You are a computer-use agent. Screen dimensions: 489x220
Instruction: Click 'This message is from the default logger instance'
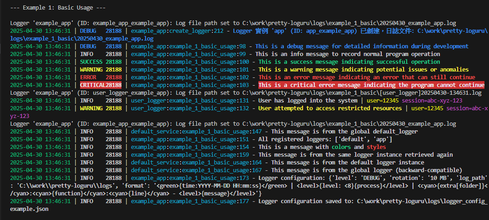tap(348, 163)
